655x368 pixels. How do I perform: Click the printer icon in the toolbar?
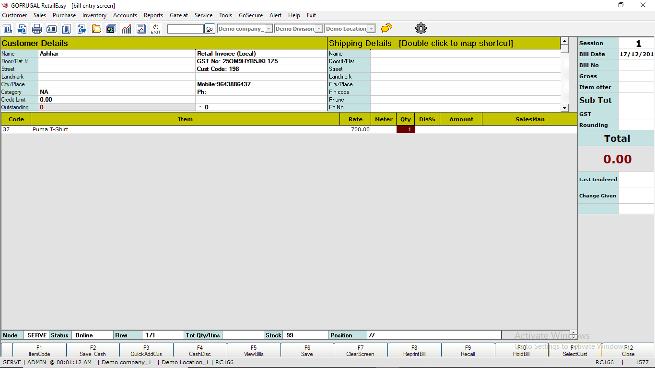[x=37, y=29]
